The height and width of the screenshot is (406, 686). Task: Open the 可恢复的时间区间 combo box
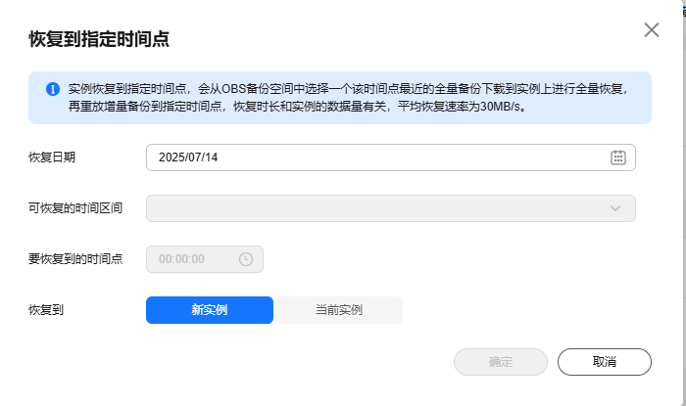coord(391,208)
